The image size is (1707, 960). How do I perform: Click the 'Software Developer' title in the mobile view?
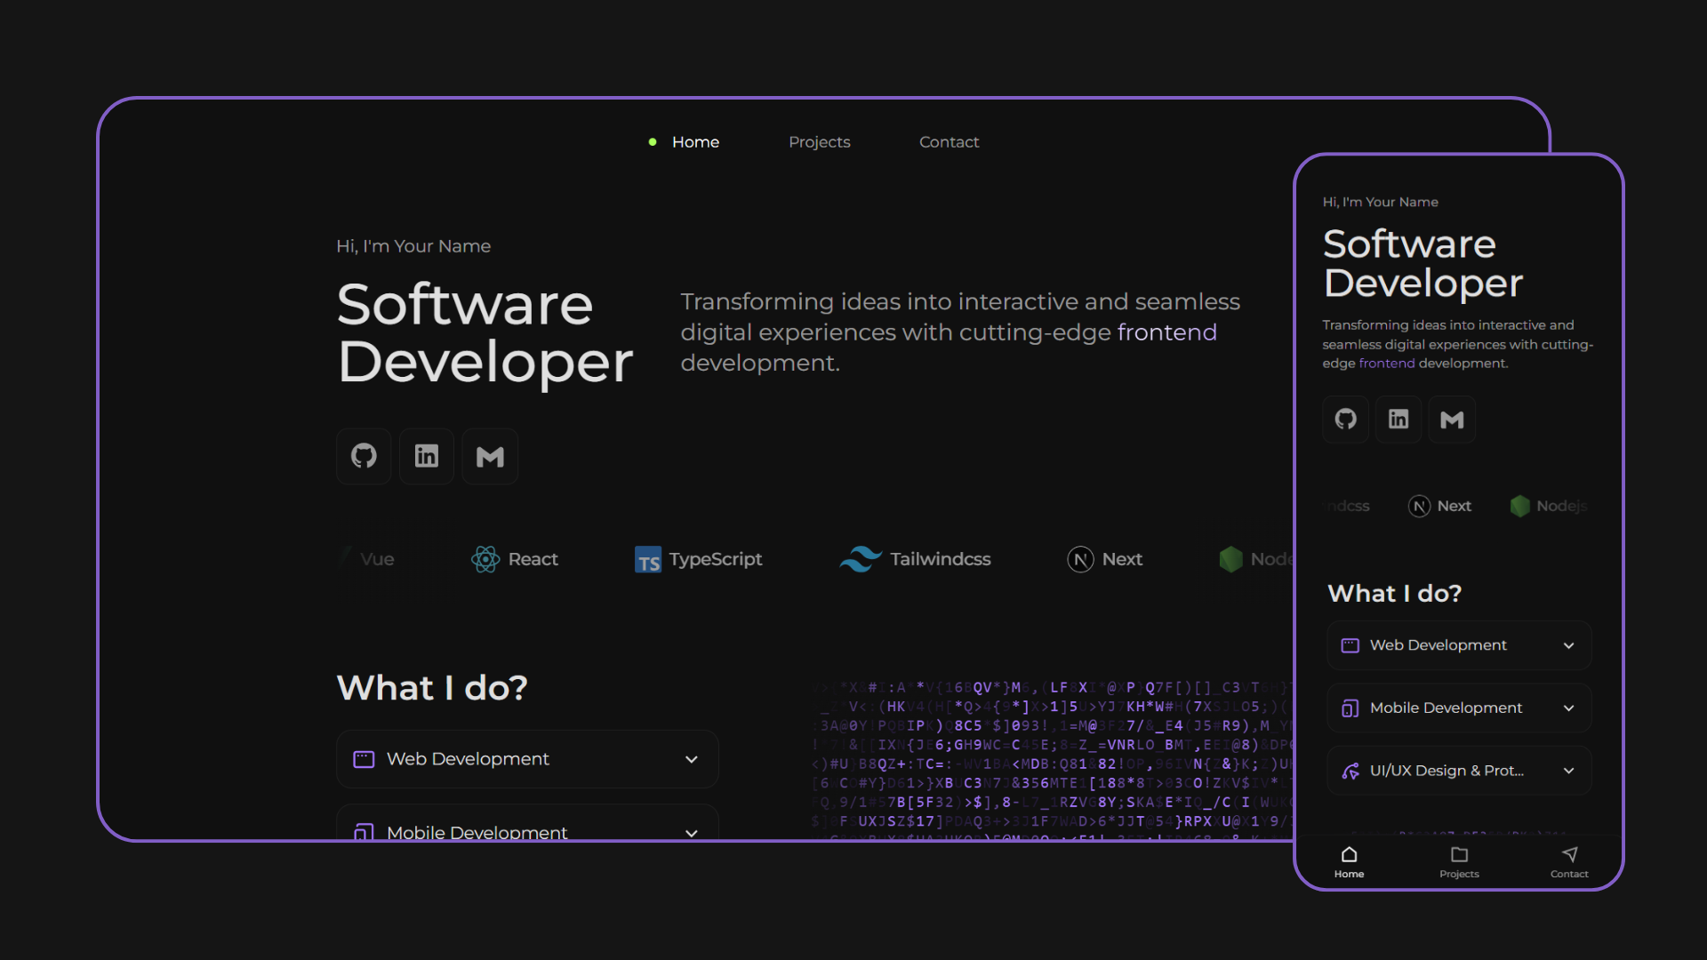point(1422,264)
